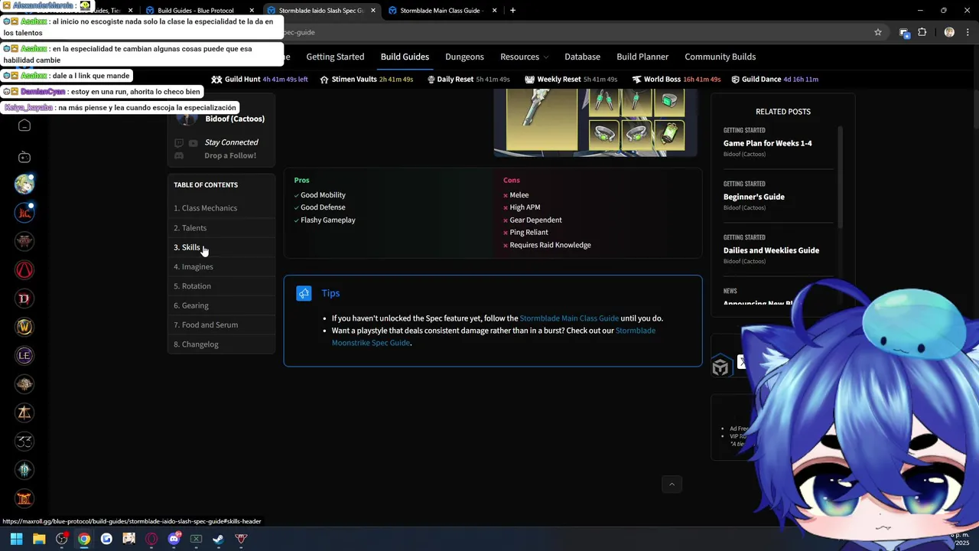
Task: Click the World Boss event icon
Action: pos(636,80)
